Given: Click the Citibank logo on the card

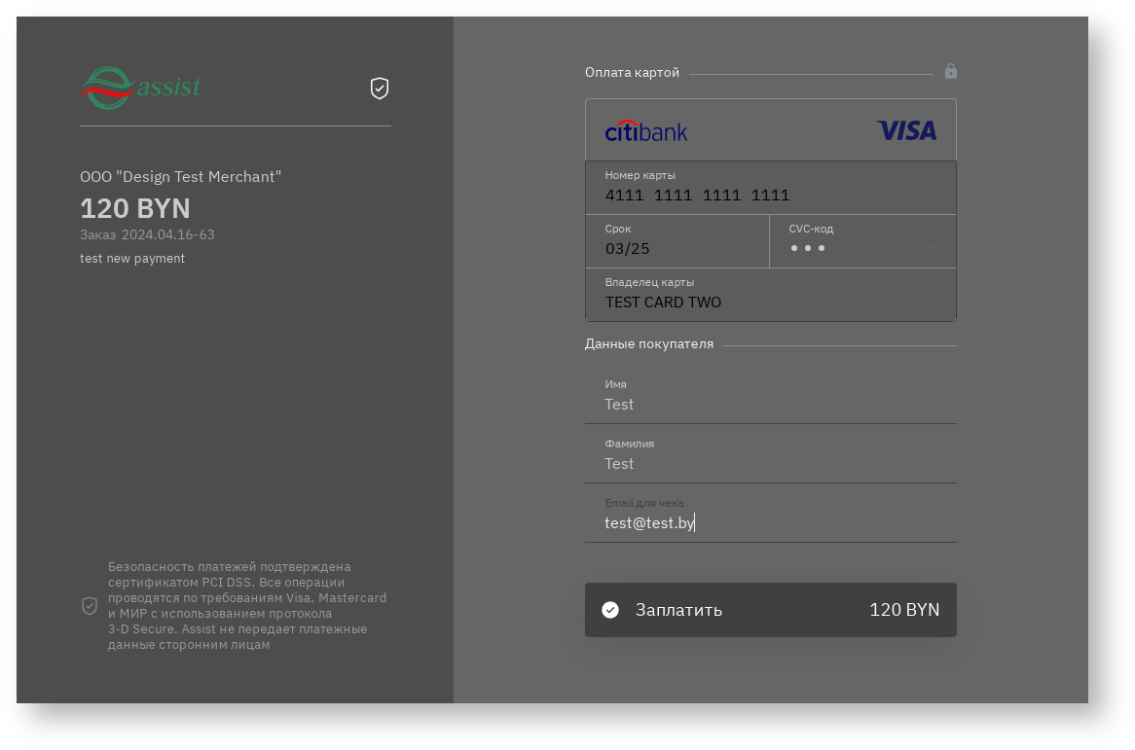Looking at the screenshot, I should [x=646, y=131].
